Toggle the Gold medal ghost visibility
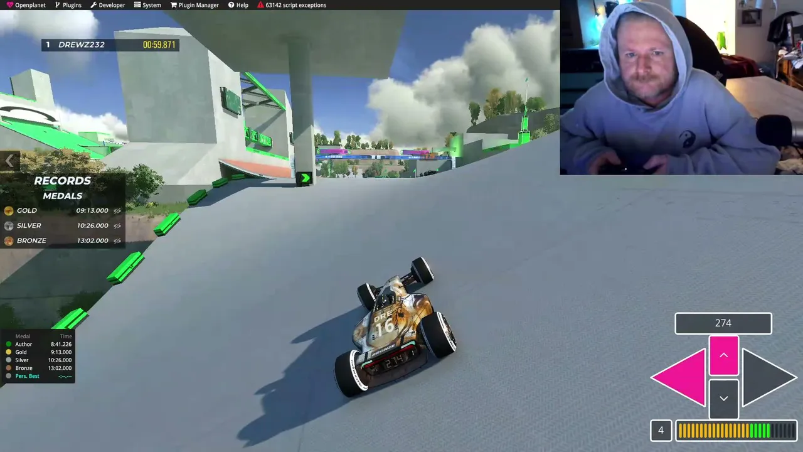This screenshot has width=803, height=452. pyautogui.click(x=117, y=211)
